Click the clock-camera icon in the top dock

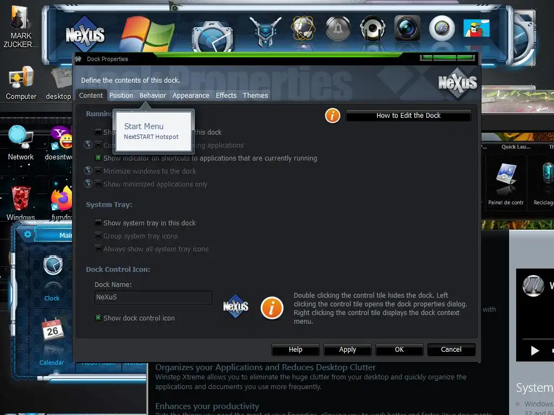tap(212, 36)
